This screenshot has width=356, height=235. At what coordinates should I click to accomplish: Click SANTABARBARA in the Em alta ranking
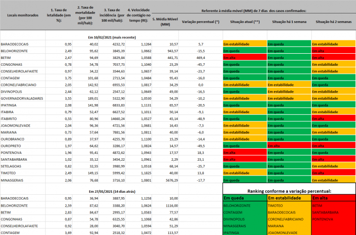point(325,212)
